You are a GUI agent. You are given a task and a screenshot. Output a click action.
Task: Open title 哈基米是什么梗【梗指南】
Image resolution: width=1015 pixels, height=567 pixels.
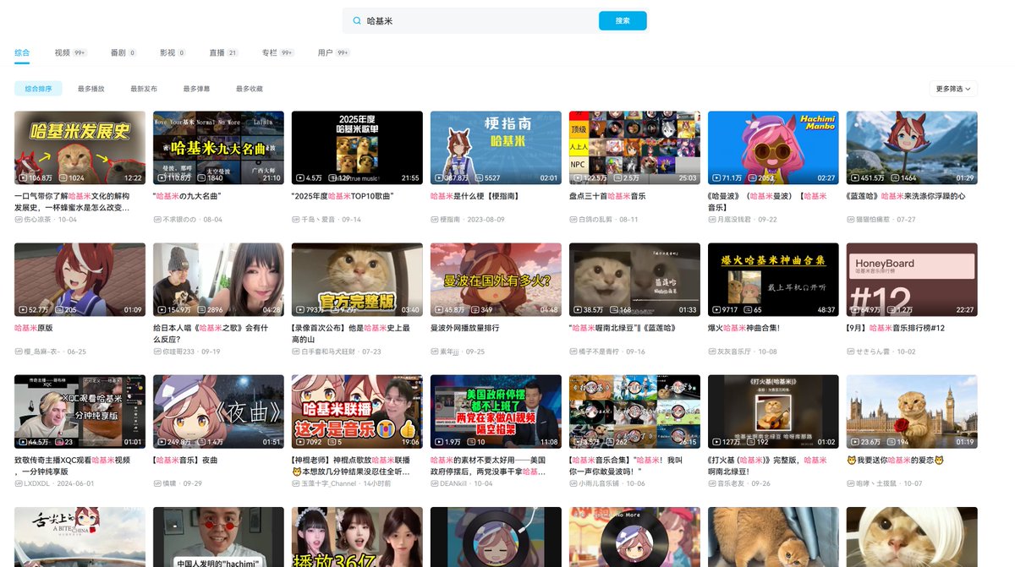click(476, 196)
